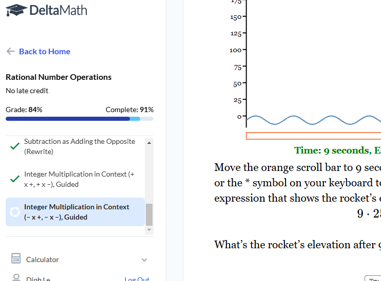Click the user profile icon
Image resolution: width=381 pixels, height=281 pixels.
16,278
